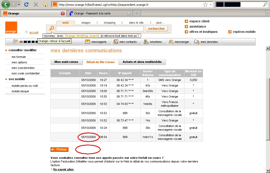
Task: Open a new tab with plus button
Action: click(137, 13)
